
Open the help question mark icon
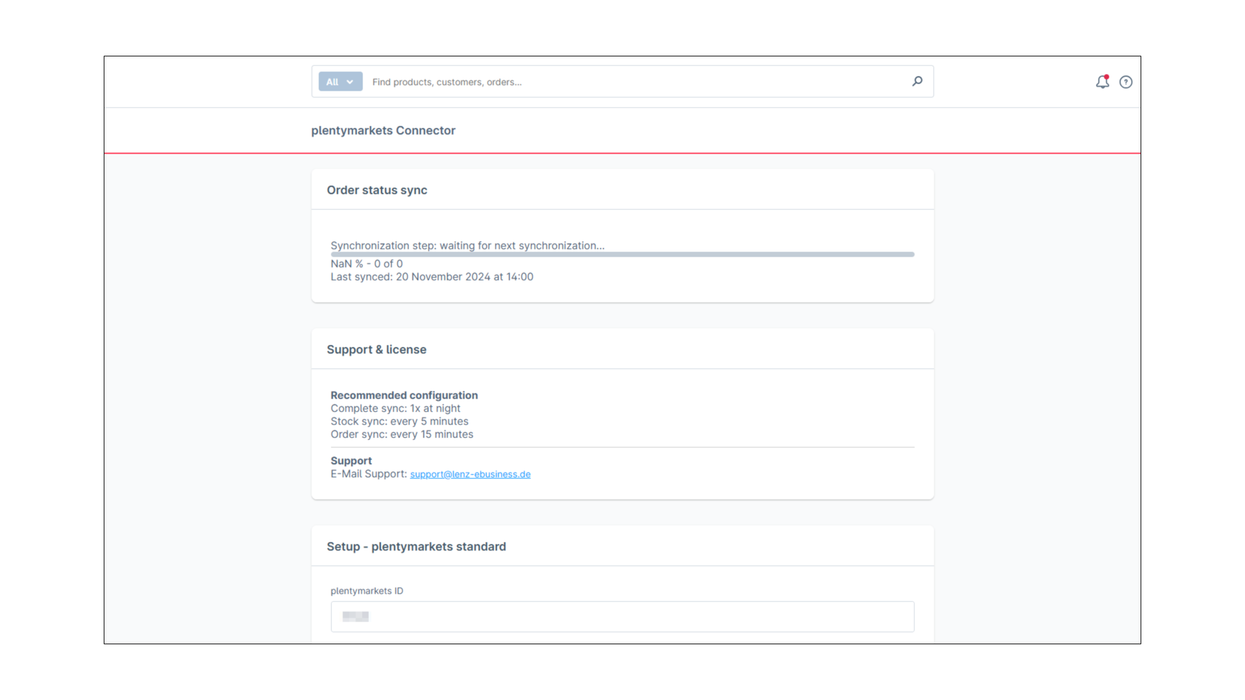coord(1126,82)
